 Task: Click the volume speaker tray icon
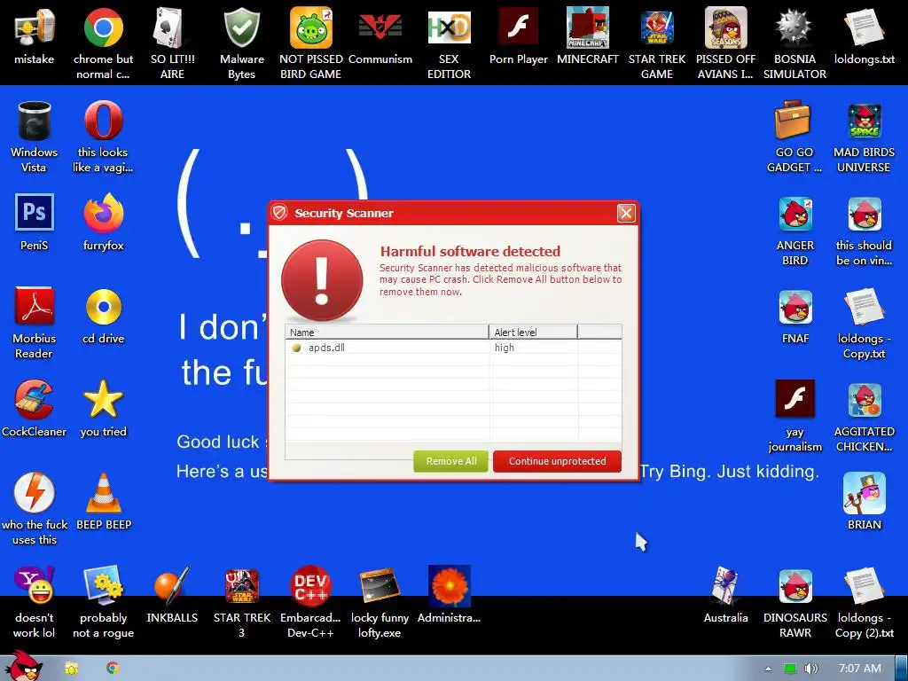coord(811,669)
